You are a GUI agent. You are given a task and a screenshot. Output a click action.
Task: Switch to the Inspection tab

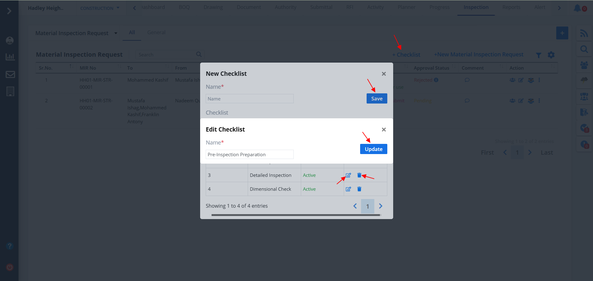[476, 7]
